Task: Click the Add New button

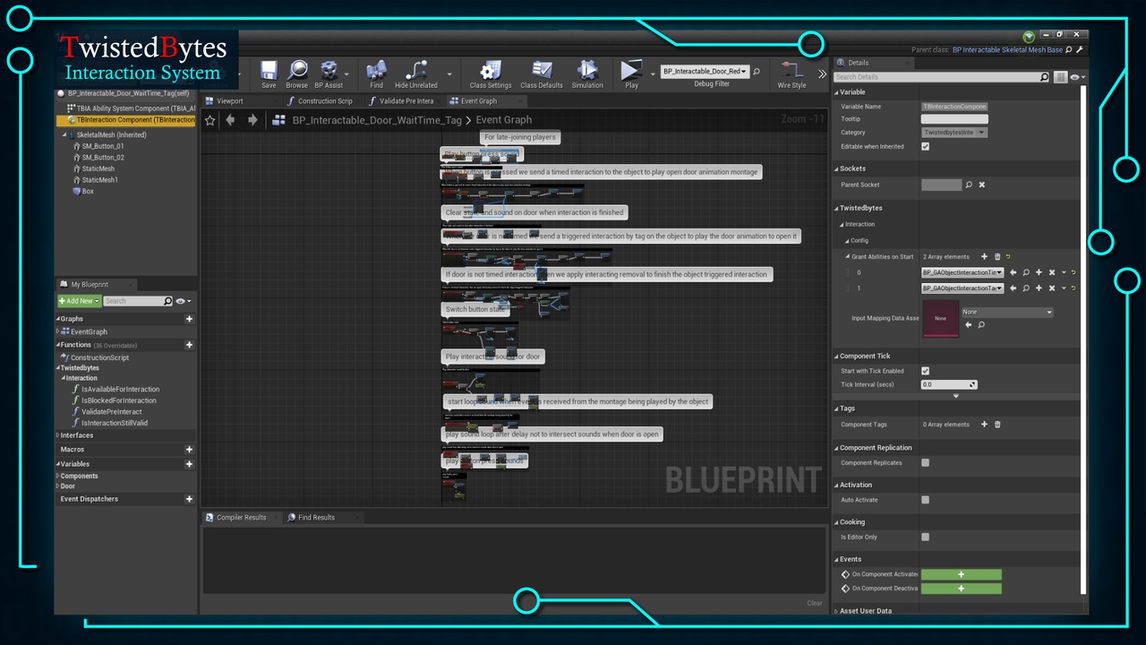Action: coord(80,301)
